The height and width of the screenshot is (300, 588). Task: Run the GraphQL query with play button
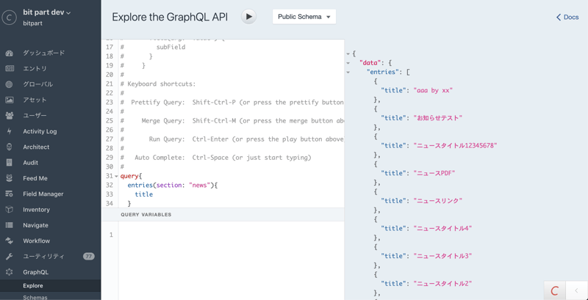[248, 16]
